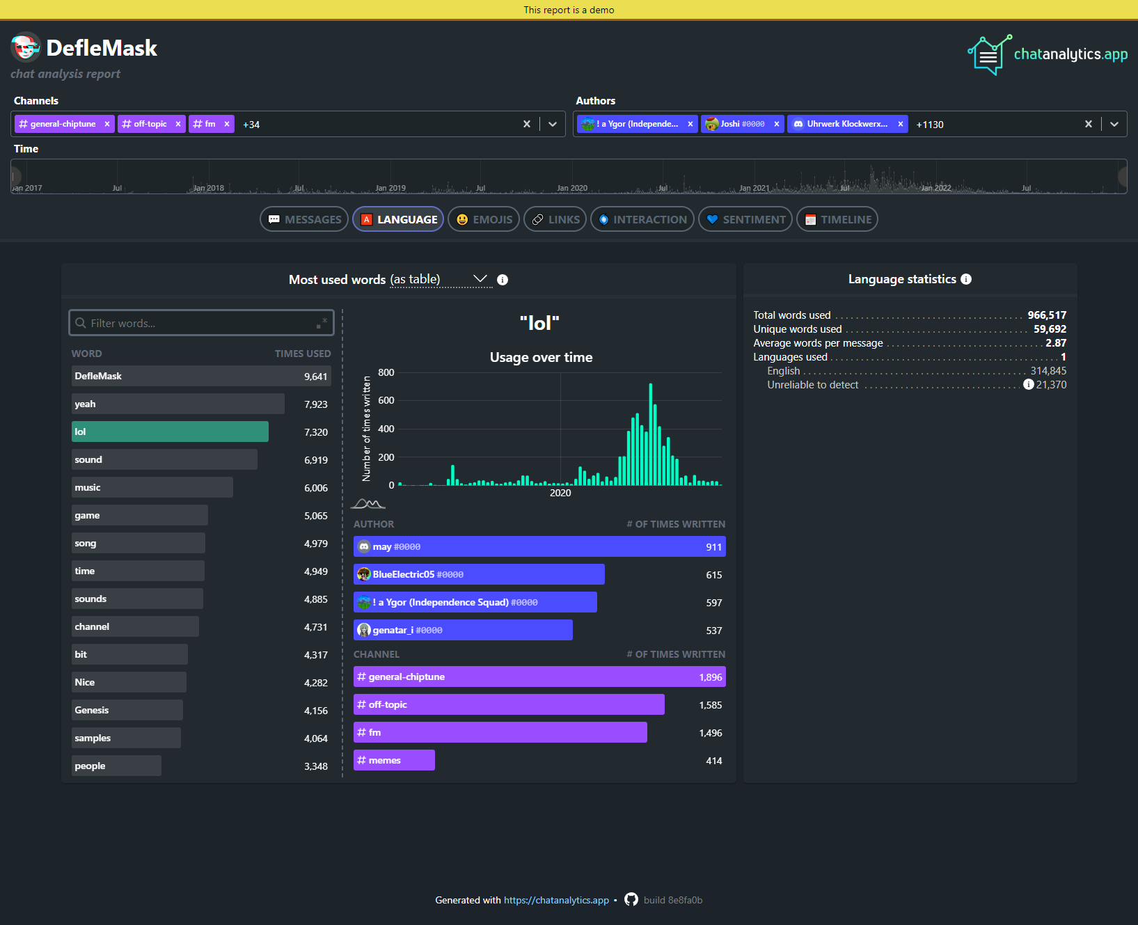Switch to the SENTIMENT tab
This screenshot has width=1138, height=925.
745,219
